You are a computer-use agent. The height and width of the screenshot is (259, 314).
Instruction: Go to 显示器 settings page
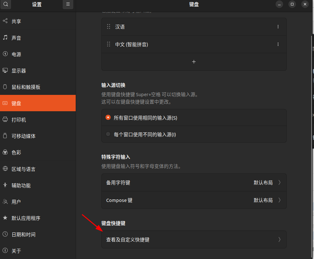[38, 71]
